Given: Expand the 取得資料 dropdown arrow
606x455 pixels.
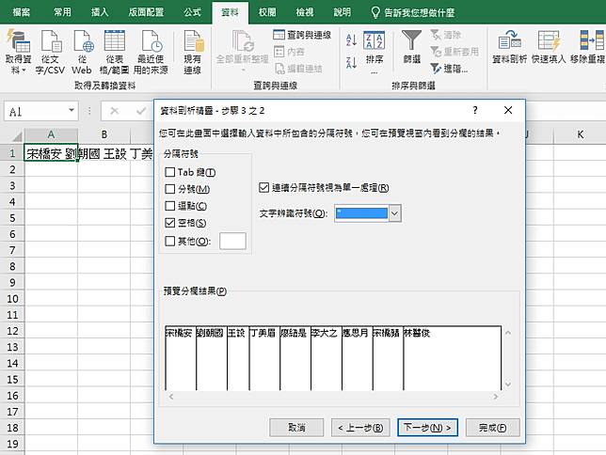Looking at the screenshot, I should [17, 71].
